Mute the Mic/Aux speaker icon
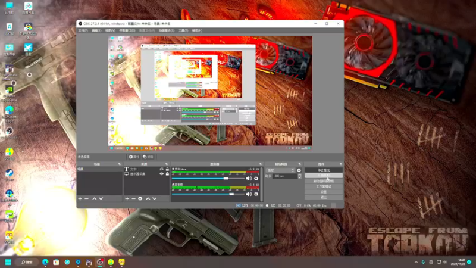Image resolution: width=476 pixels, height=268 pixels. 249,178
